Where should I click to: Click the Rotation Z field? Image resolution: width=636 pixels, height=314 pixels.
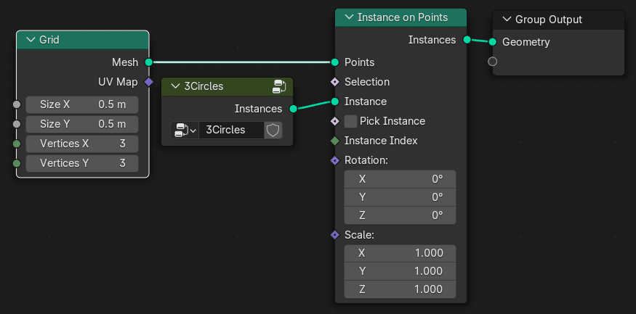[x=400, y=215]
